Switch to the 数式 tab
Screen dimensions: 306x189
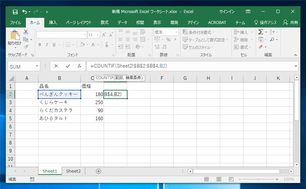pyautogui.click(x=104, y=23)
